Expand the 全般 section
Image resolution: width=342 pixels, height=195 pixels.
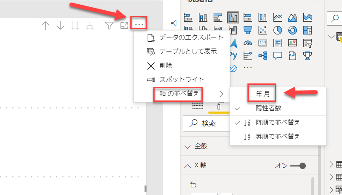187,146
